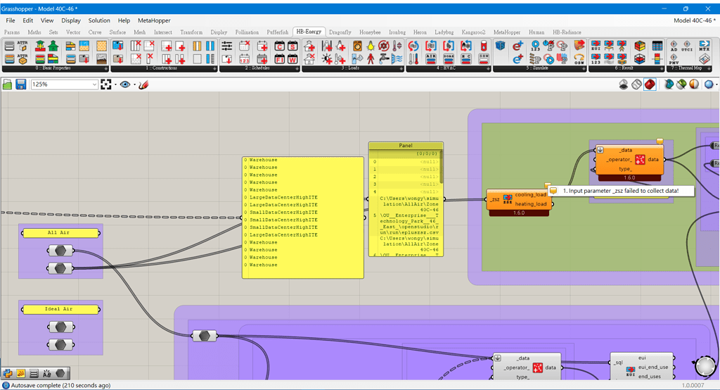Click the Model to OSM icon in Simulate
Image resolution: width=720 pixels, height=390 pixels.
pyautogui.click(x=501, y=46)
